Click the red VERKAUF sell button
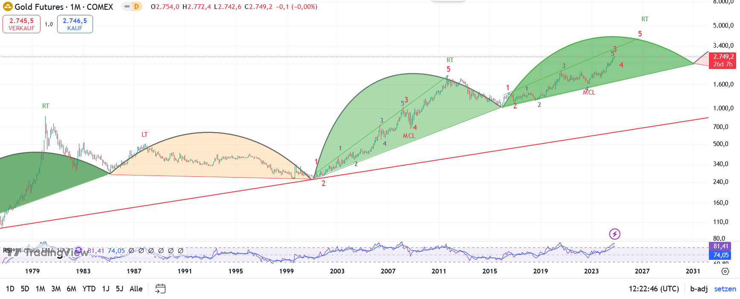740x299 pixels. pos(22,24)
